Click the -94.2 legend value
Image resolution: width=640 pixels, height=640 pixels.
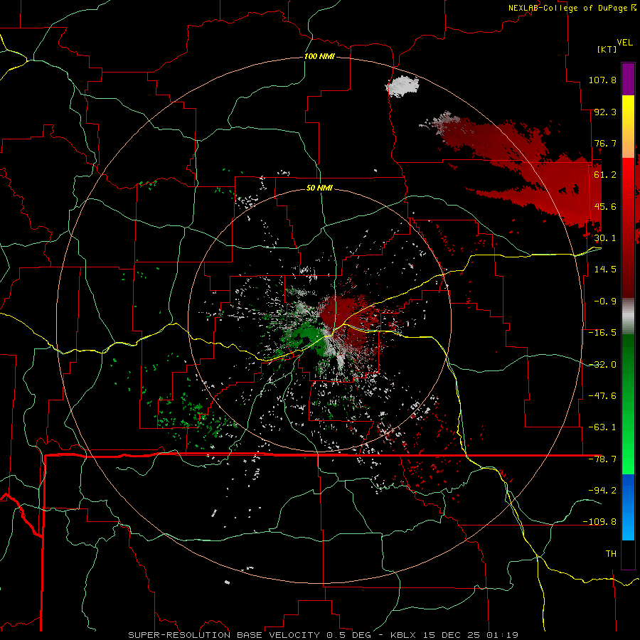[602, 491]
